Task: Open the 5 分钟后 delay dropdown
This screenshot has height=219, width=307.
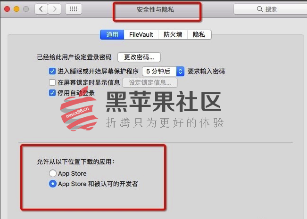Action: (x=163, y=72)
